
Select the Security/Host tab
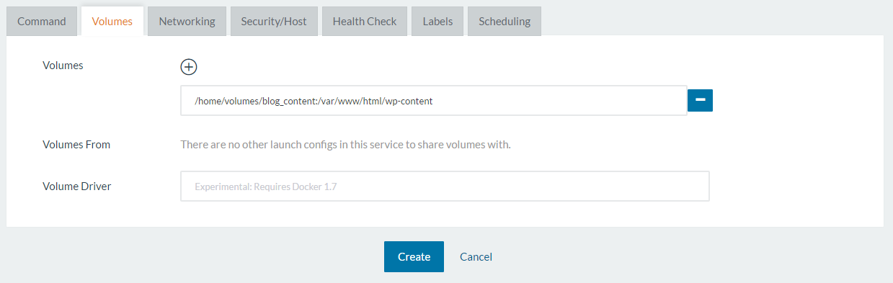[274, 21]
